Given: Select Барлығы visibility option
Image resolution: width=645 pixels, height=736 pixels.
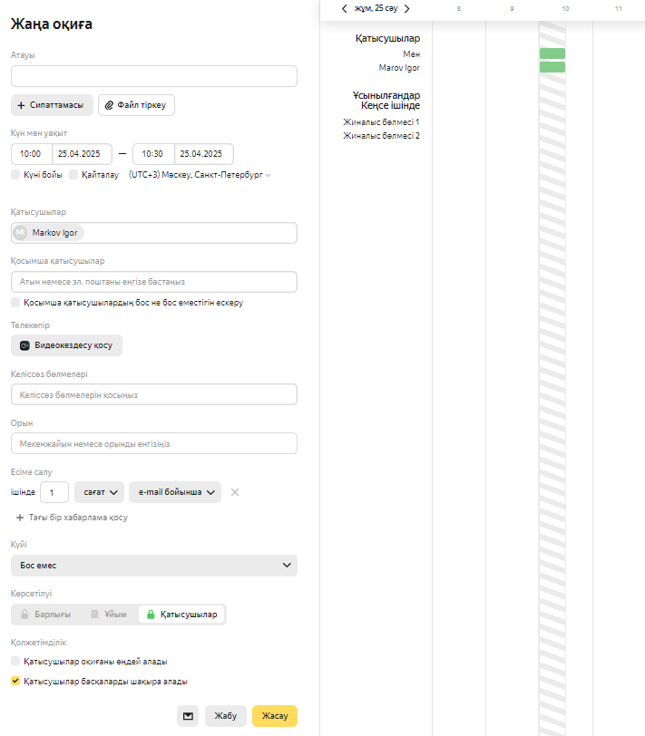Looking at the screenshot, I should 45,615.
